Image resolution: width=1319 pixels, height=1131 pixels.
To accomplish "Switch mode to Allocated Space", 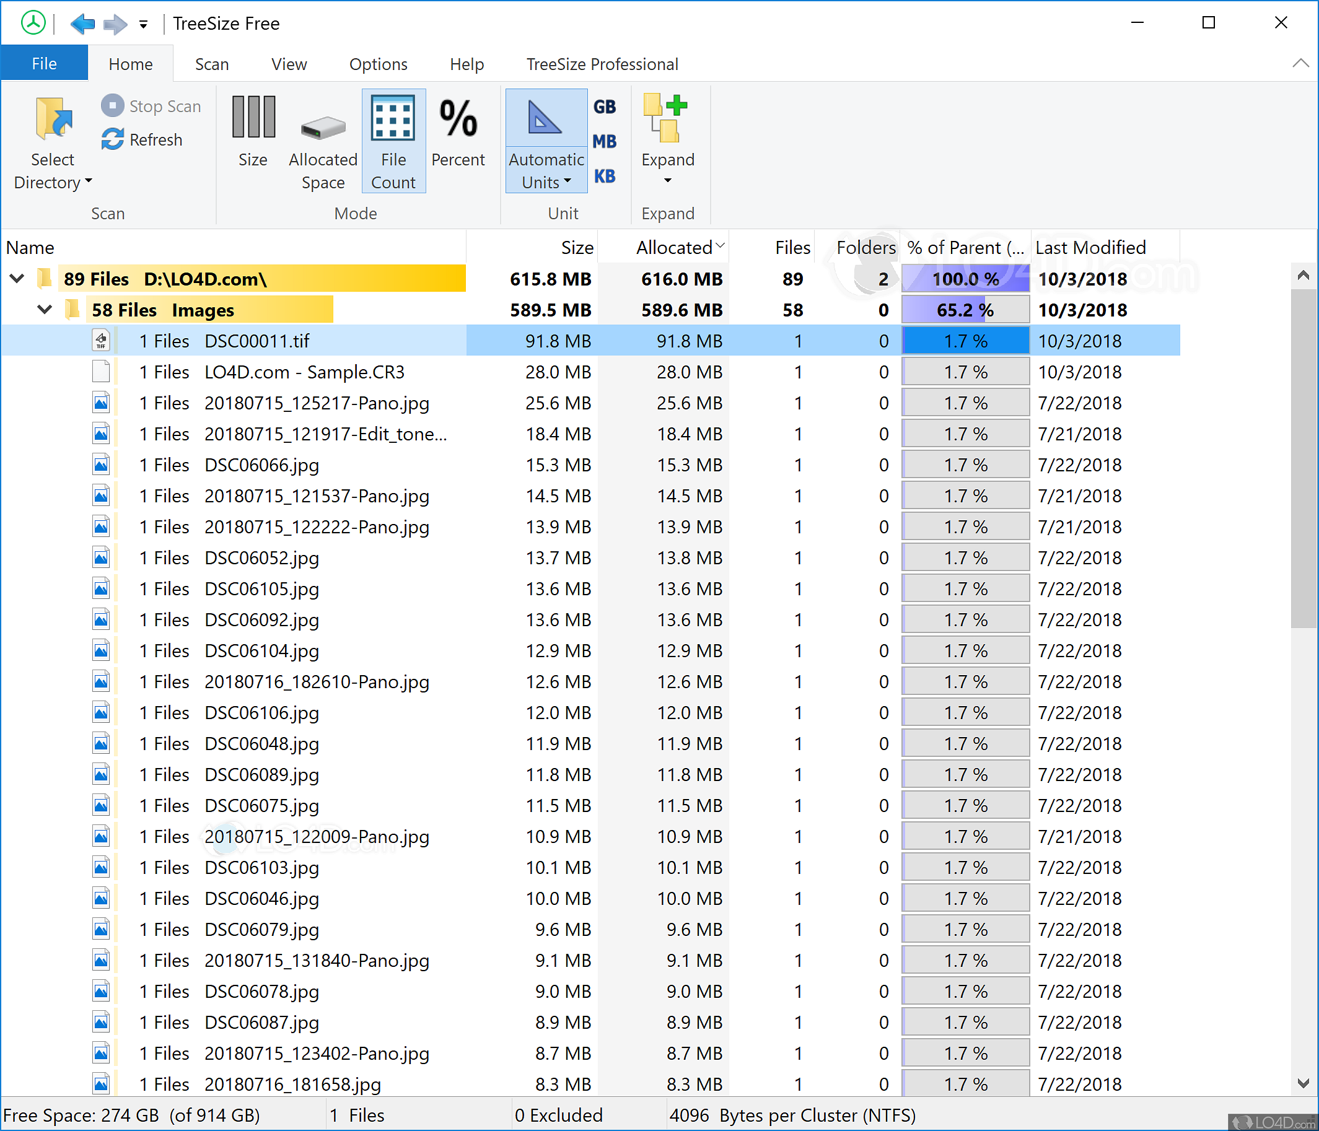I will tap(322, 140).
